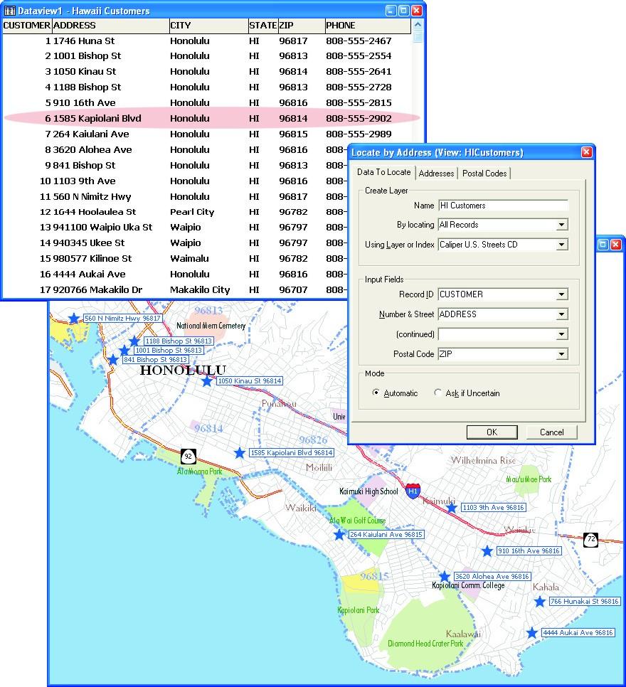Click the 941100 Waipio Uka St cell
The height and width of the screenshot is (687, 626).
click(102, 228)
